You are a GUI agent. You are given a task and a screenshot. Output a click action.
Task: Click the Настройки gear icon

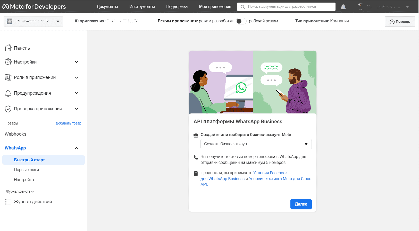8,62
